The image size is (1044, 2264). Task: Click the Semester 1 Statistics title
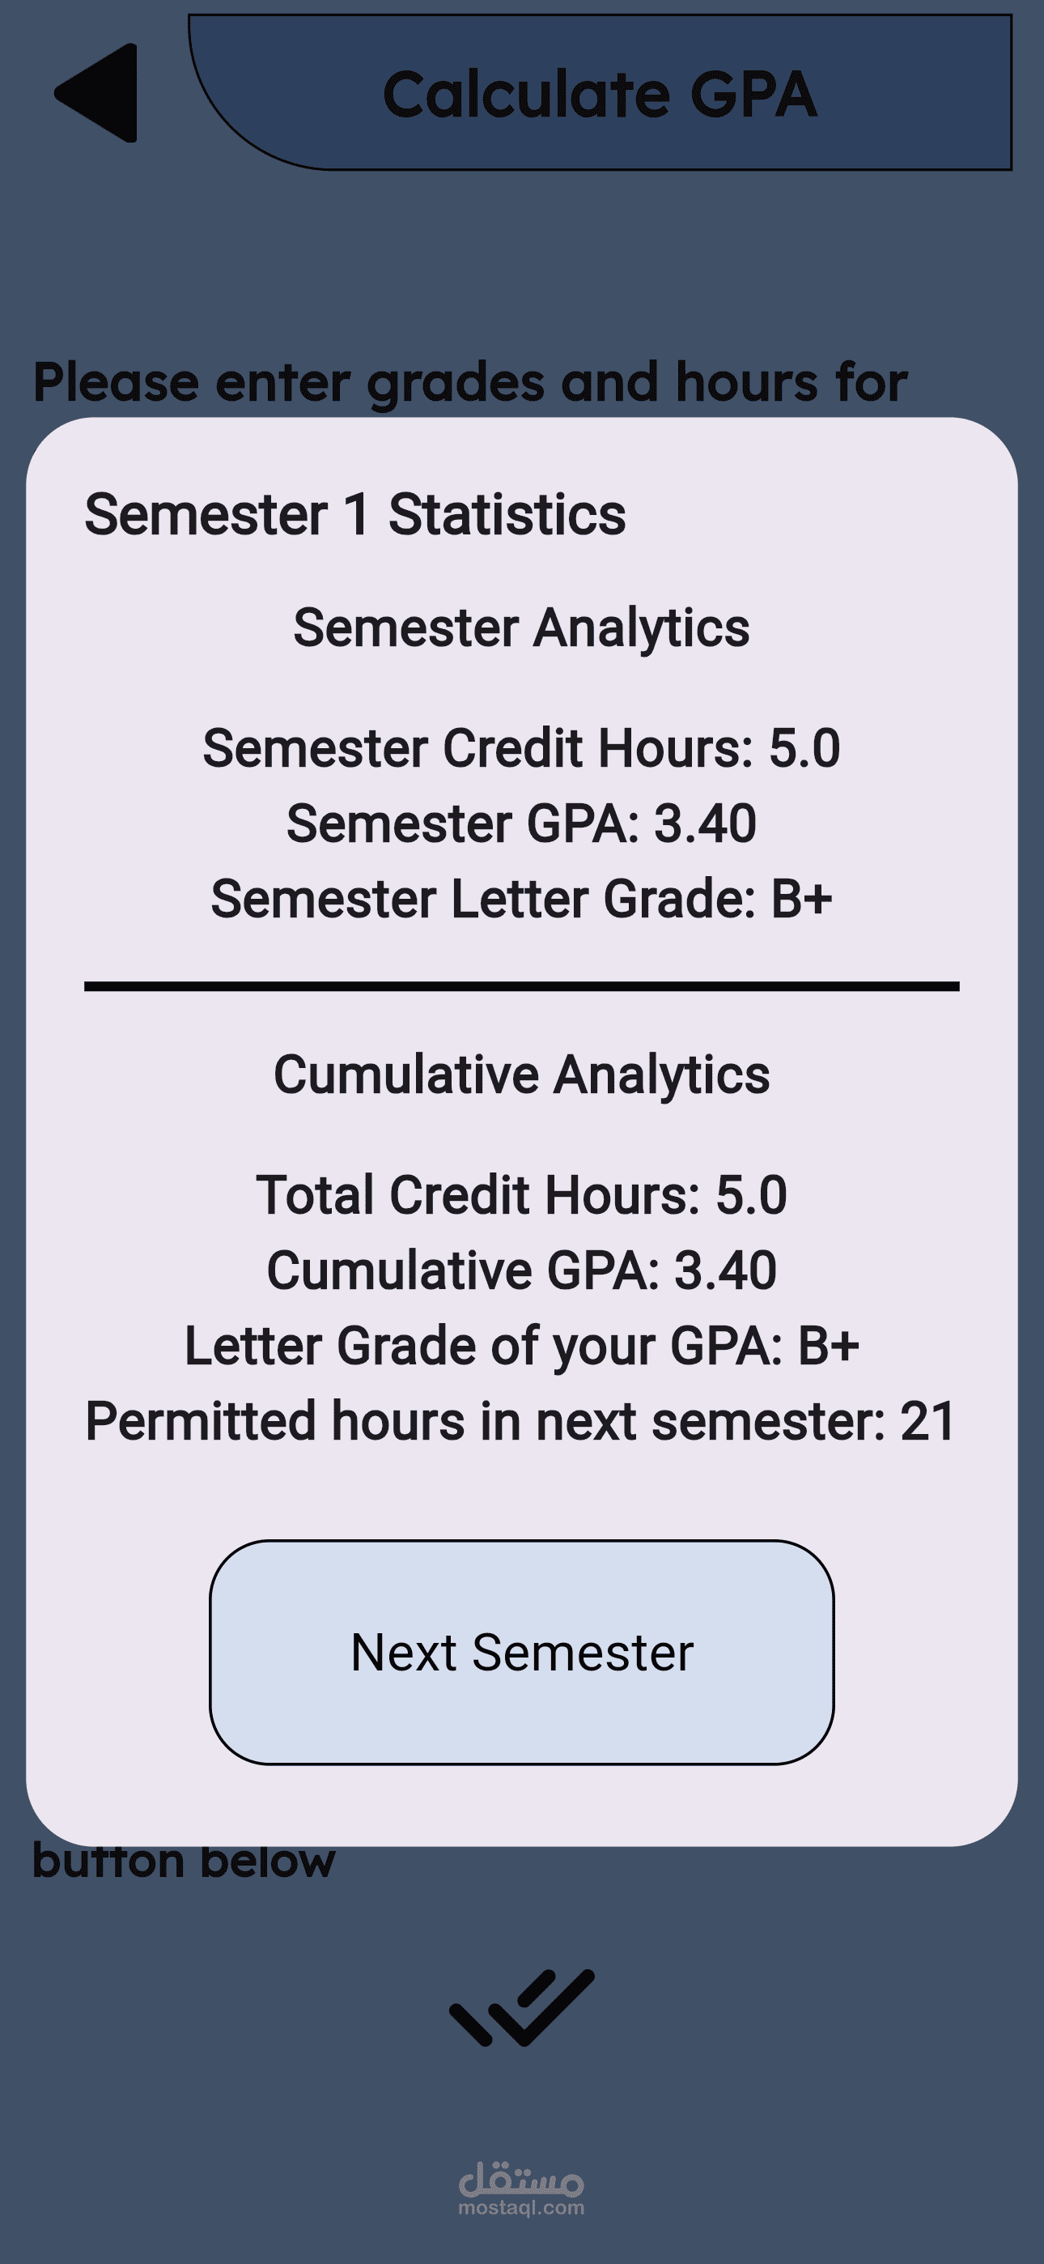355,514
